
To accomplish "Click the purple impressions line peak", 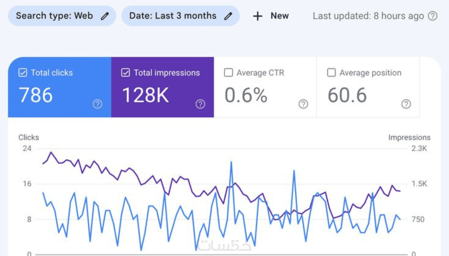I will pyautogui.click(x=51, y=152).
